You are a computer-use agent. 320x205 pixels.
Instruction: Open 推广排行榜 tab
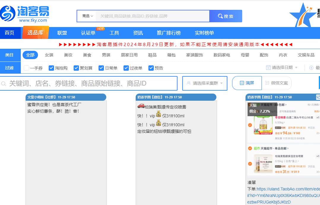[x=169, y=33]
